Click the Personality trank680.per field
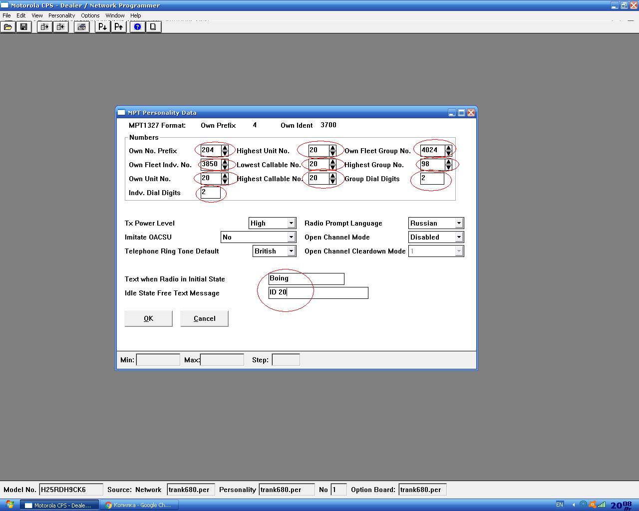 click(x=287, y=490)
